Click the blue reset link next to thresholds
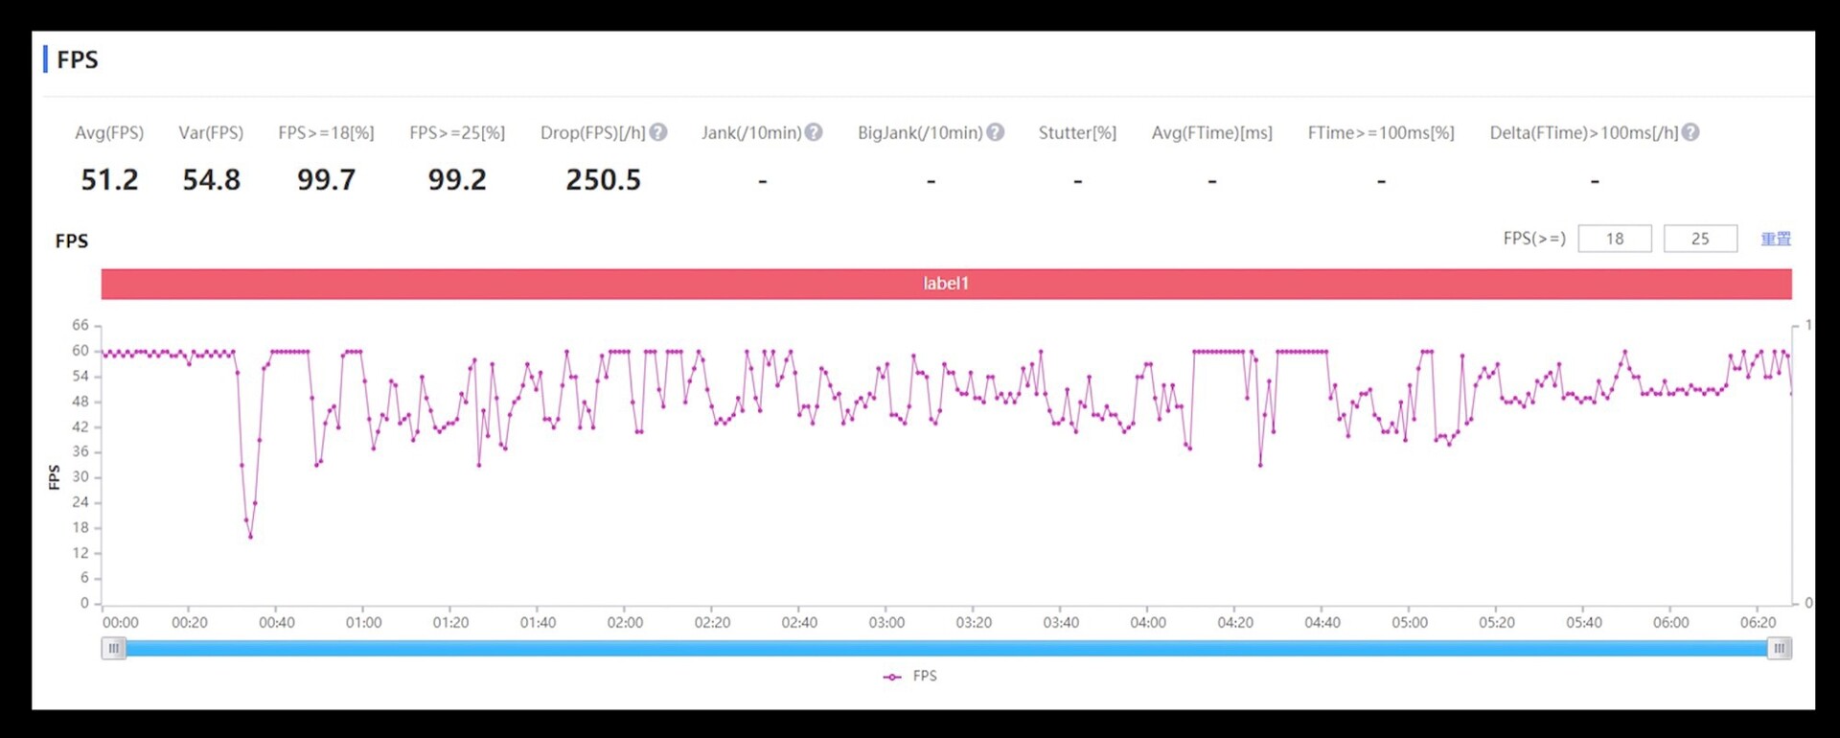This screenshot has width=1840, height=738. click(x=1776, y=239)
